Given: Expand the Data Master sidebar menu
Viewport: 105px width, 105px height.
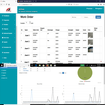Looking at the screenshot, I should [8, 52].
